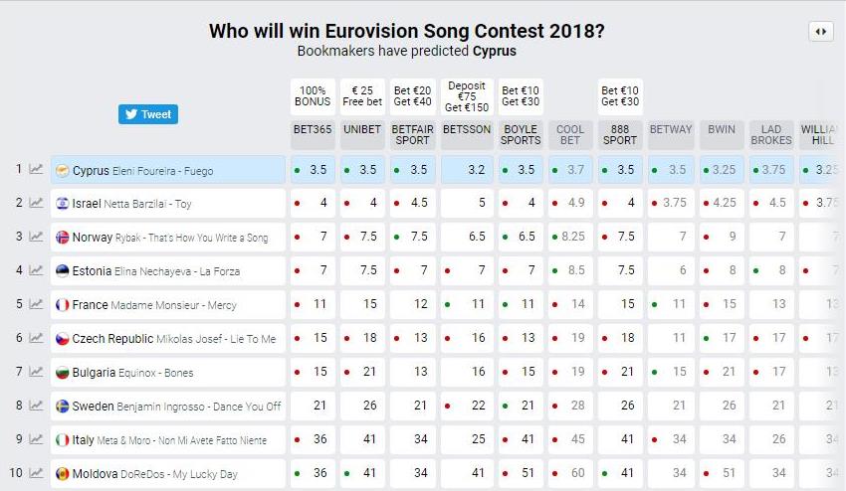
Task: Open the trend chart icon for Cyprus
Action: coord(36,169)
